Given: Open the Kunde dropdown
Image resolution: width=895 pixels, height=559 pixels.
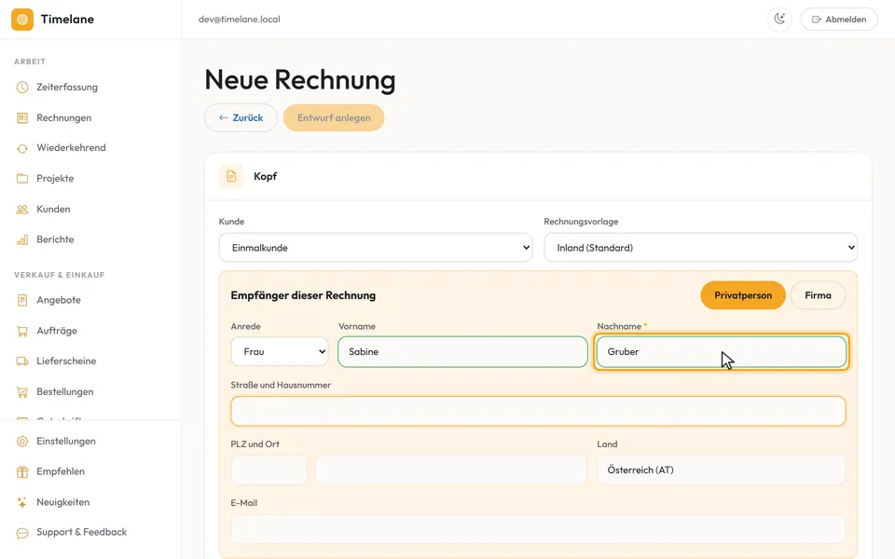Looking at the screenshot, I should click(x=376, y=248).
